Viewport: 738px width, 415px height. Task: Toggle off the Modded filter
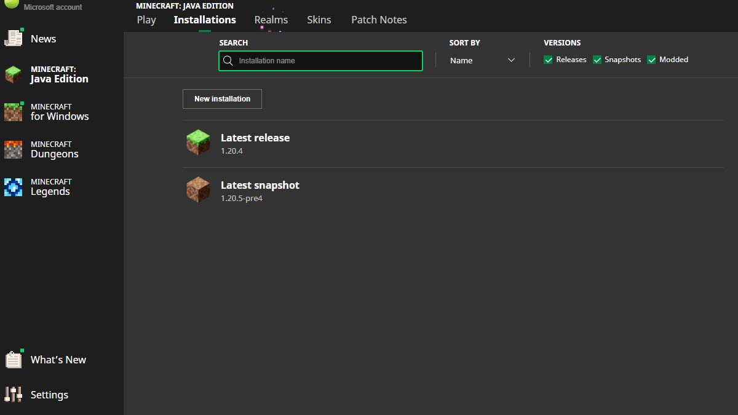[651, 59]
